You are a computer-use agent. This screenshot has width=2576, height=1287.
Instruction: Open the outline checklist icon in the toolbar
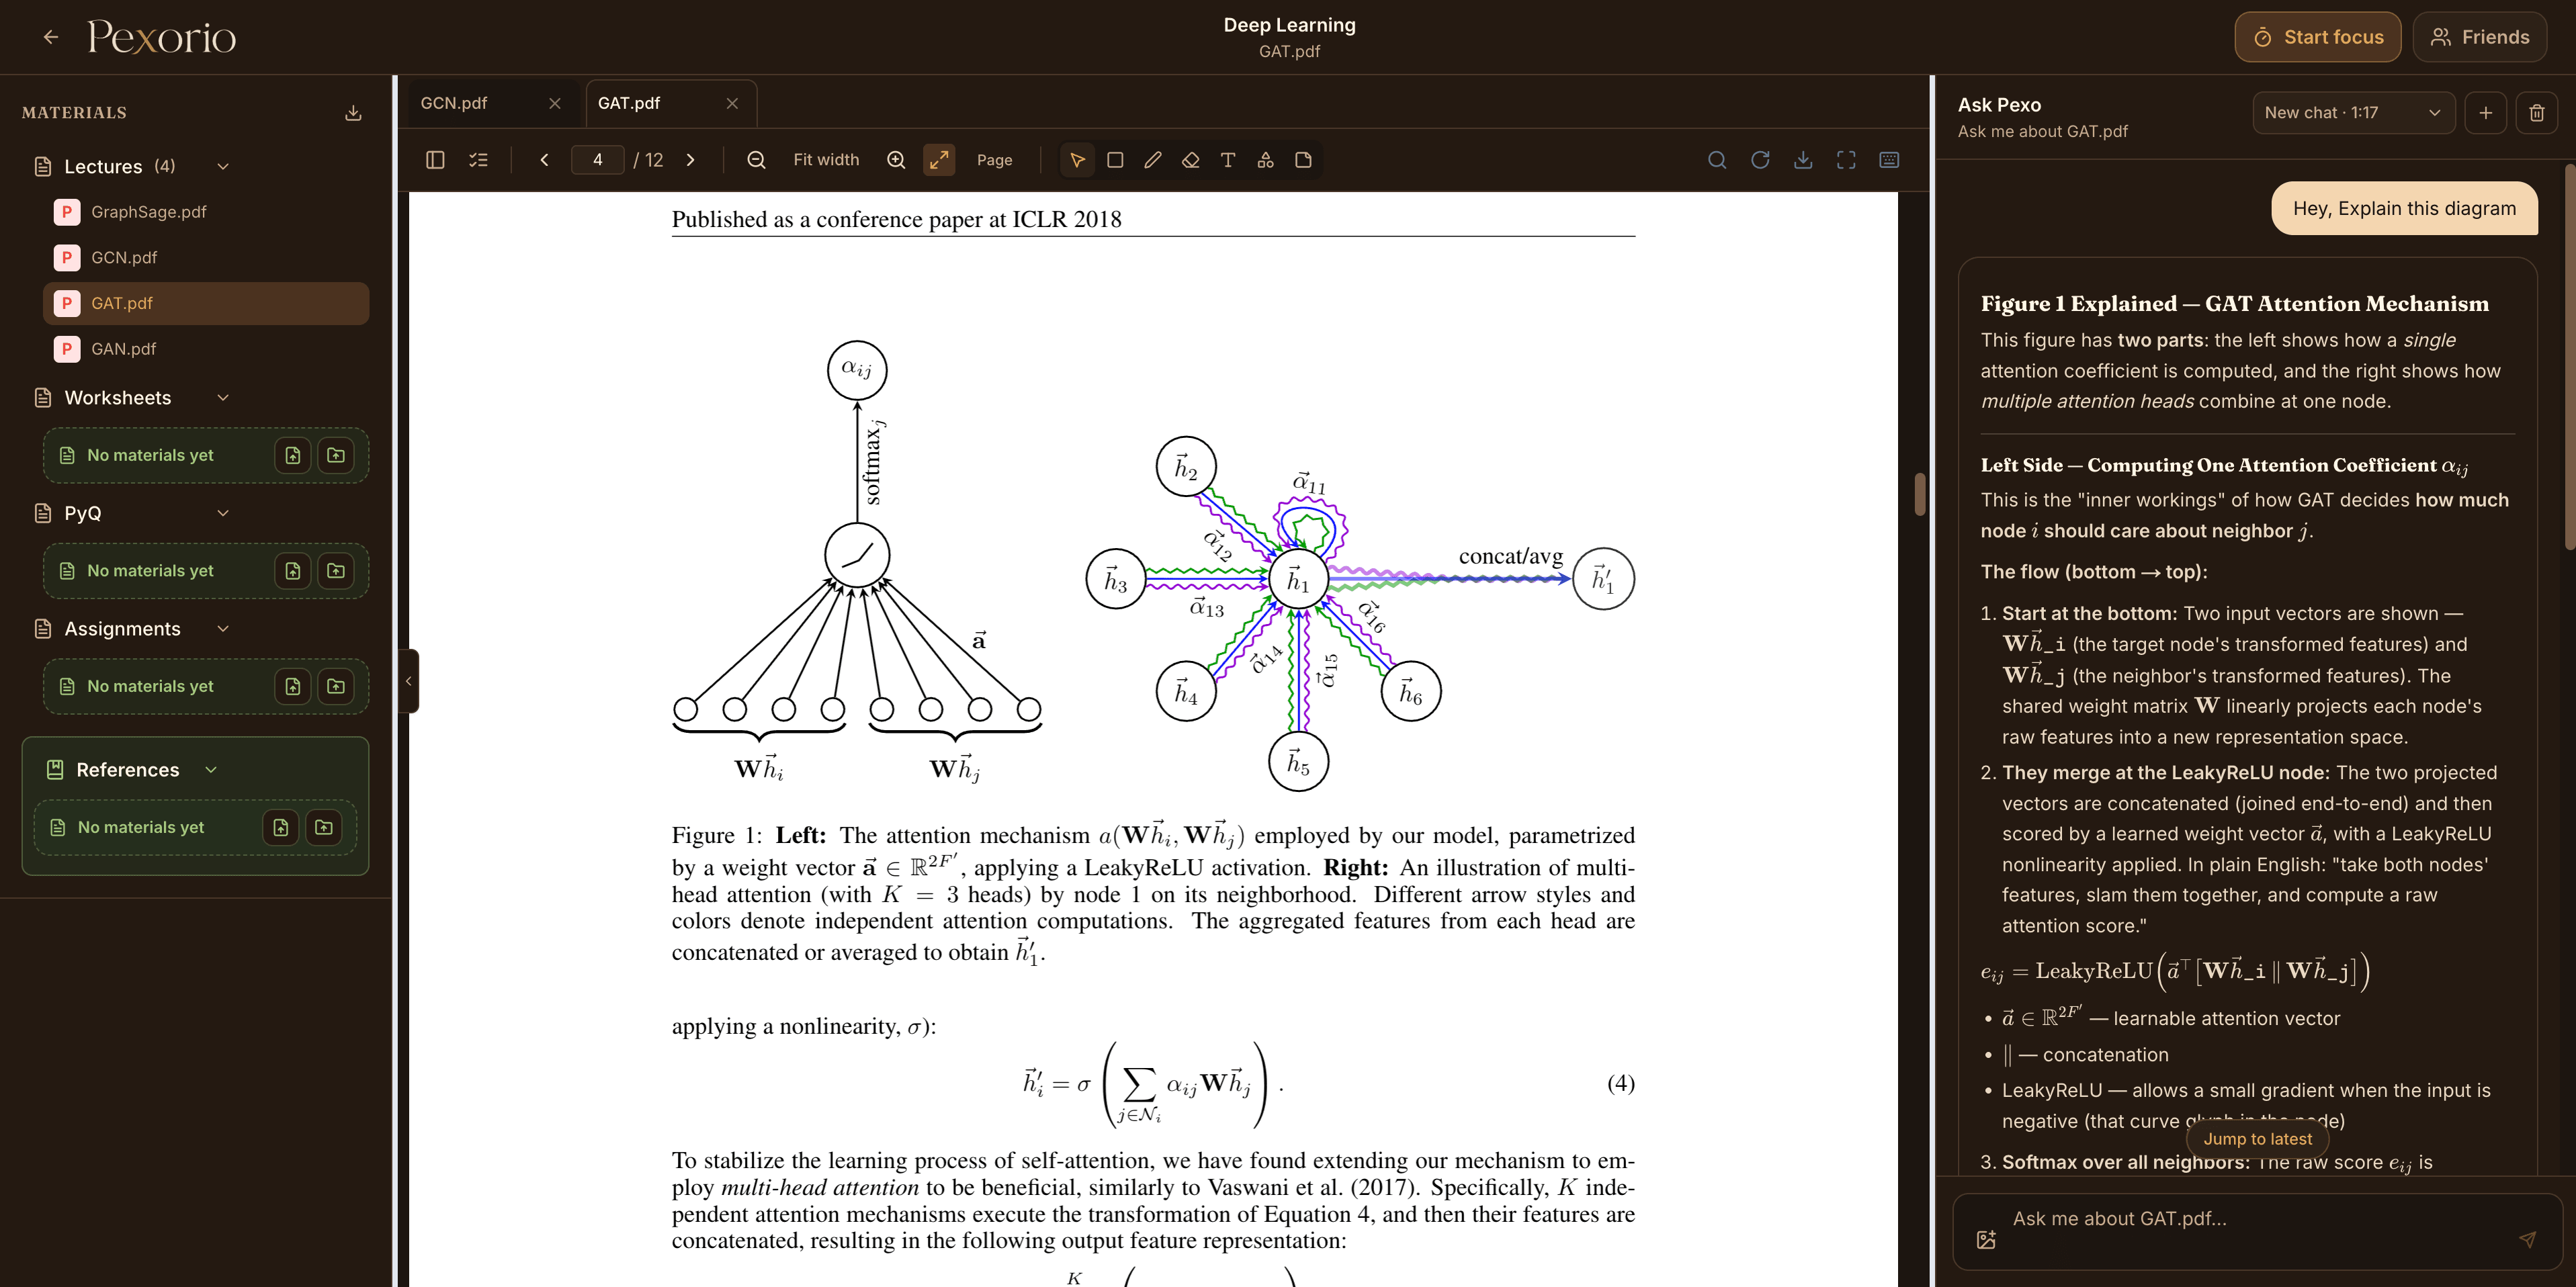click(479, 160)
